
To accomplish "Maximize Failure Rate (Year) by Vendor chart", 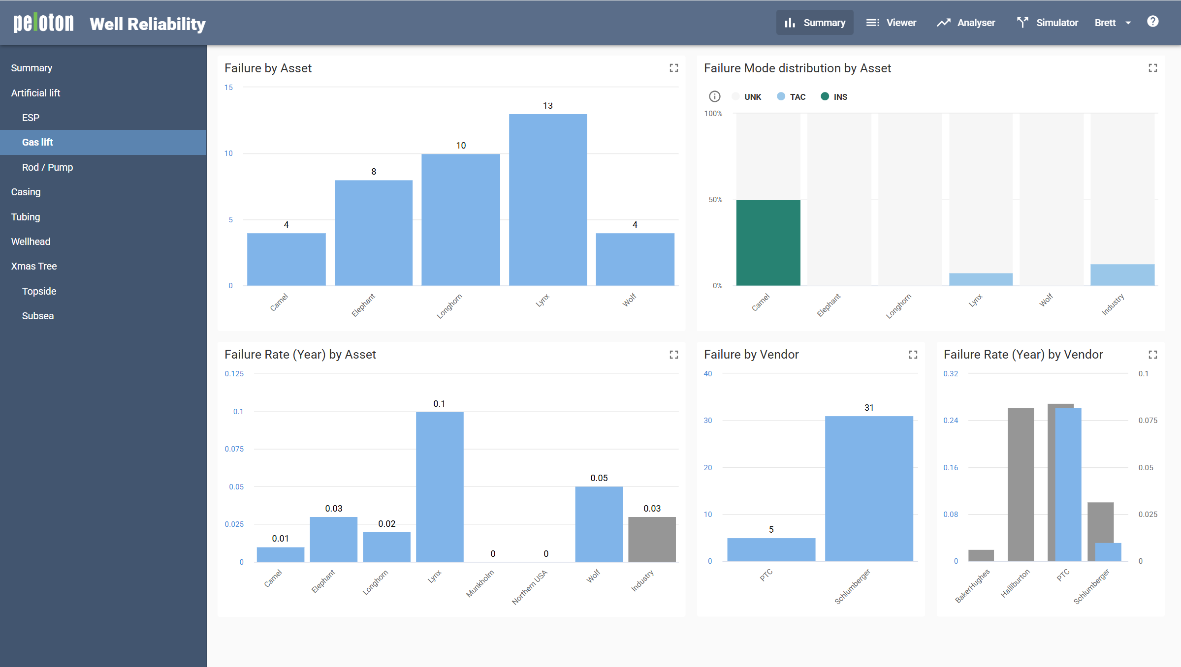I will pos(1152,355).
